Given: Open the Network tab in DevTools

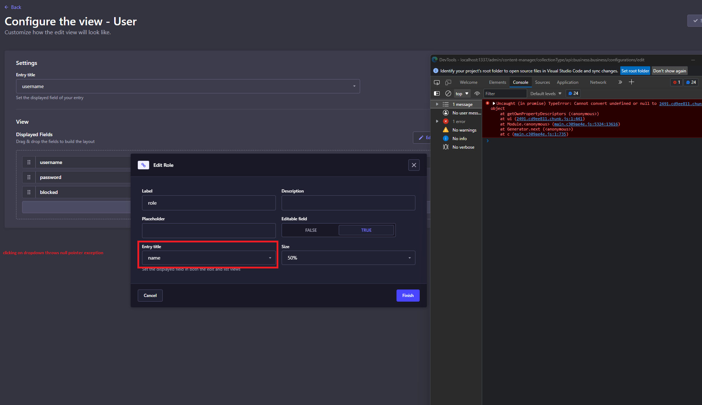Looking at the screenshot, I should coord(598,82).
